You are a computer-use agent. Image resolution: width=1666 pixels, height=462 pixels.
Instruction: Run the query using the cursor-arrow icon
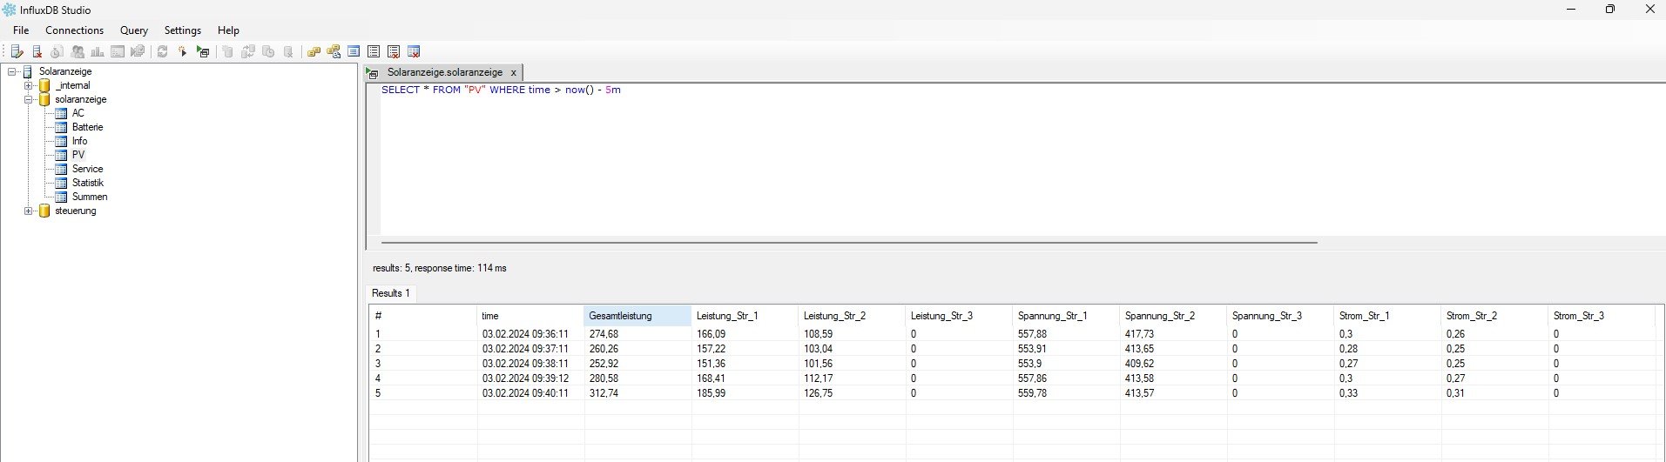(183, 52)
